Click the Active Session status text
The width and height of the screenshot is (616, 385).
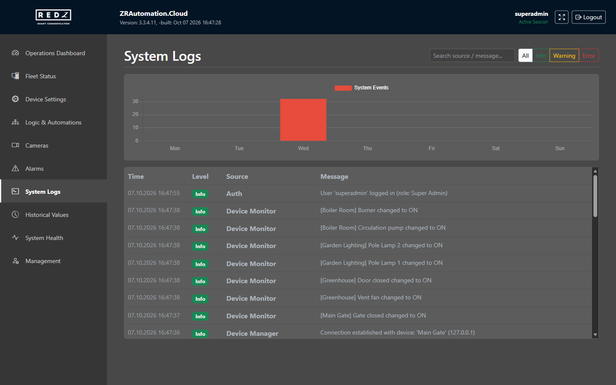(533, 22)
